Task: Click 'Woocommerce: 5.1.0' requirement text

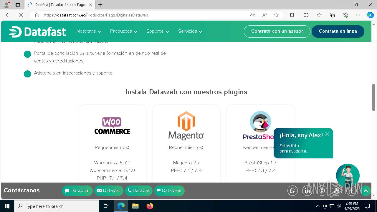Action: tap(112, 170)
